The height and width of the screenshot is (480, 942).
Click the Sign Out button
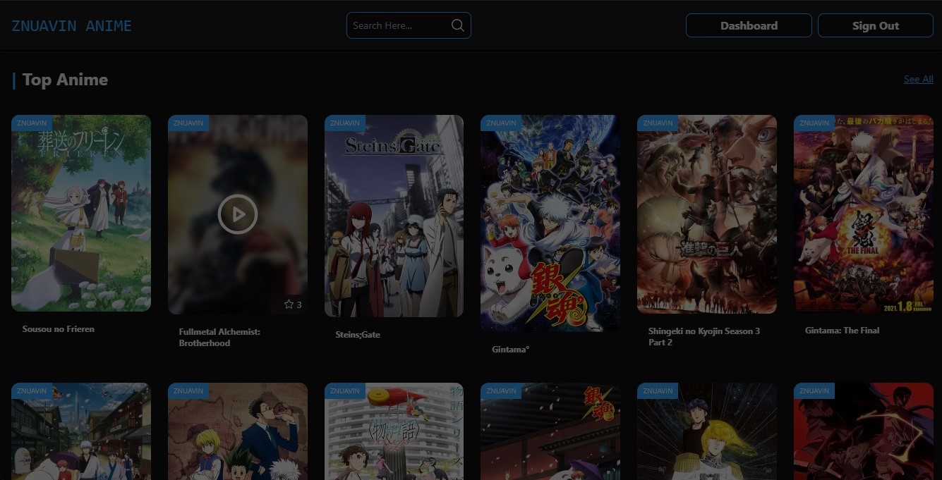[875, 25]
